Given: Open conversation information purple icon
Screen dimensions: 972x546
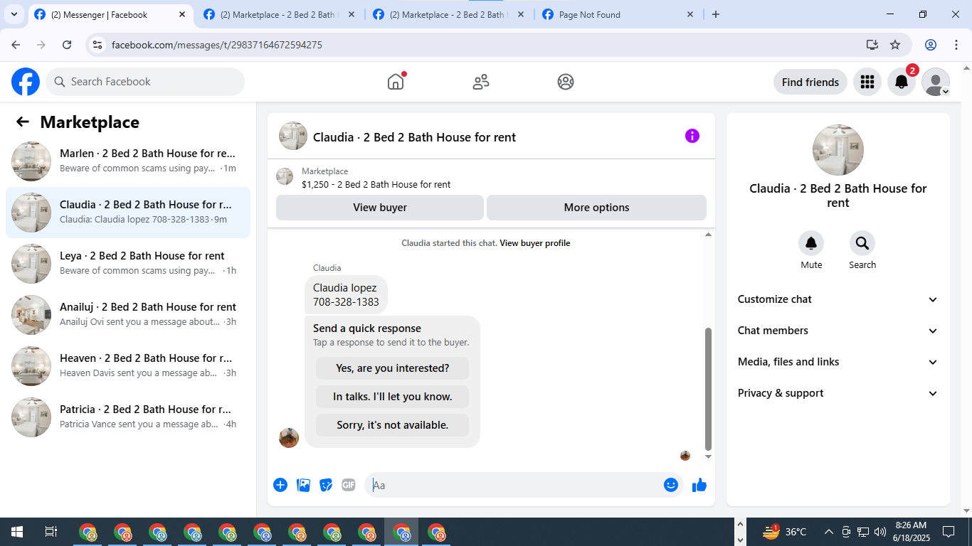Looking at the screenshot, I should coord(692,136).
